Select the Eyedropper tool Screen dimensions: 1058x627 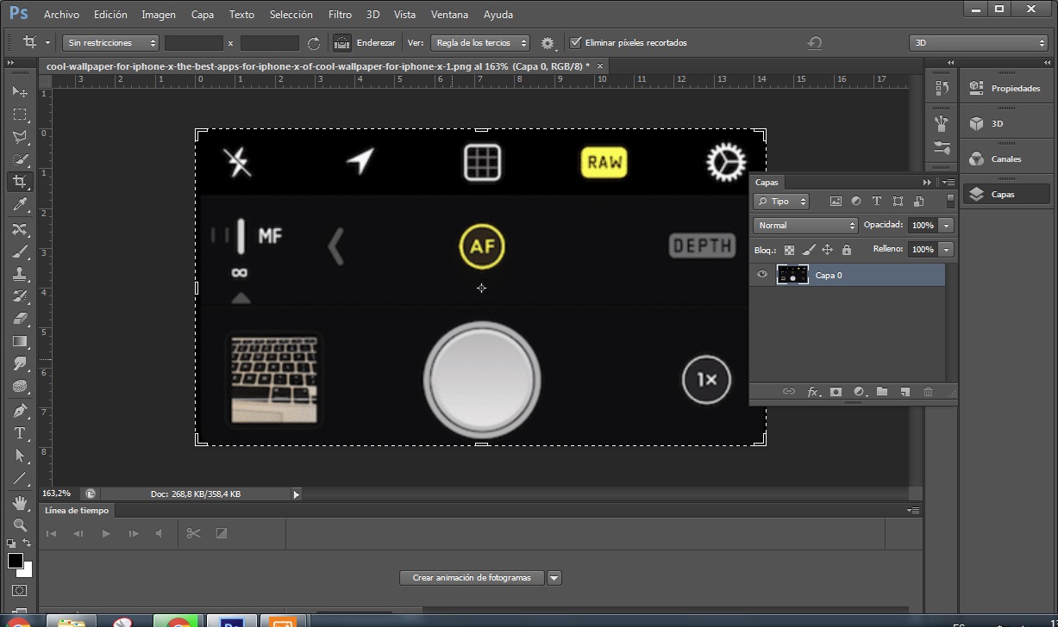click(19, 204)
